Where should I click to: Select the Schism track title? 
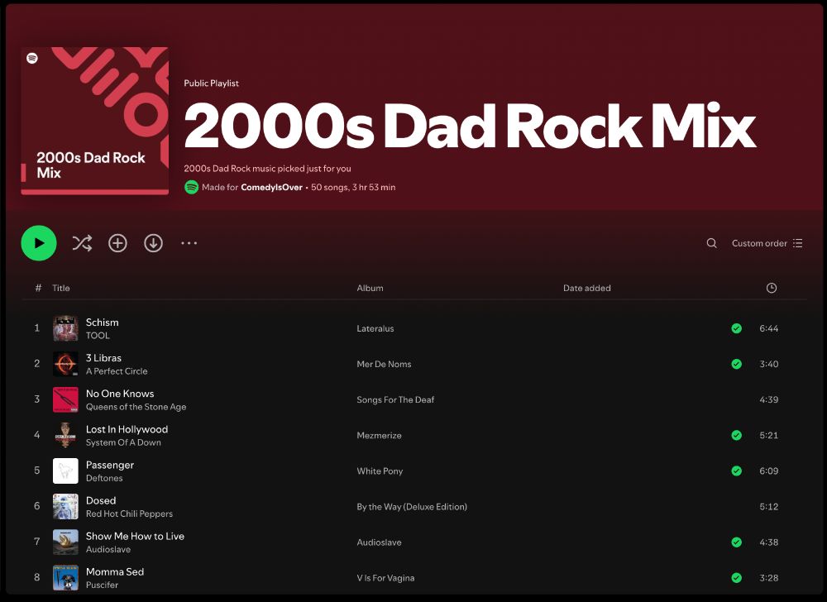click(x=103, y=322)
